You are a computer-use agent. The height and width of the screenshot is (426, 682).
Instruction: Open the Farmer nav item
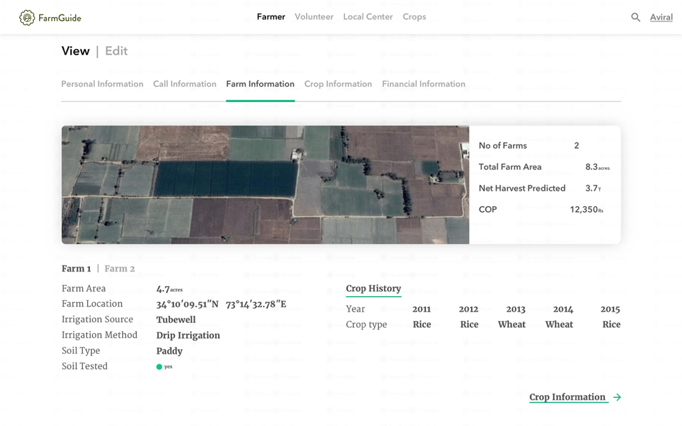271,17
